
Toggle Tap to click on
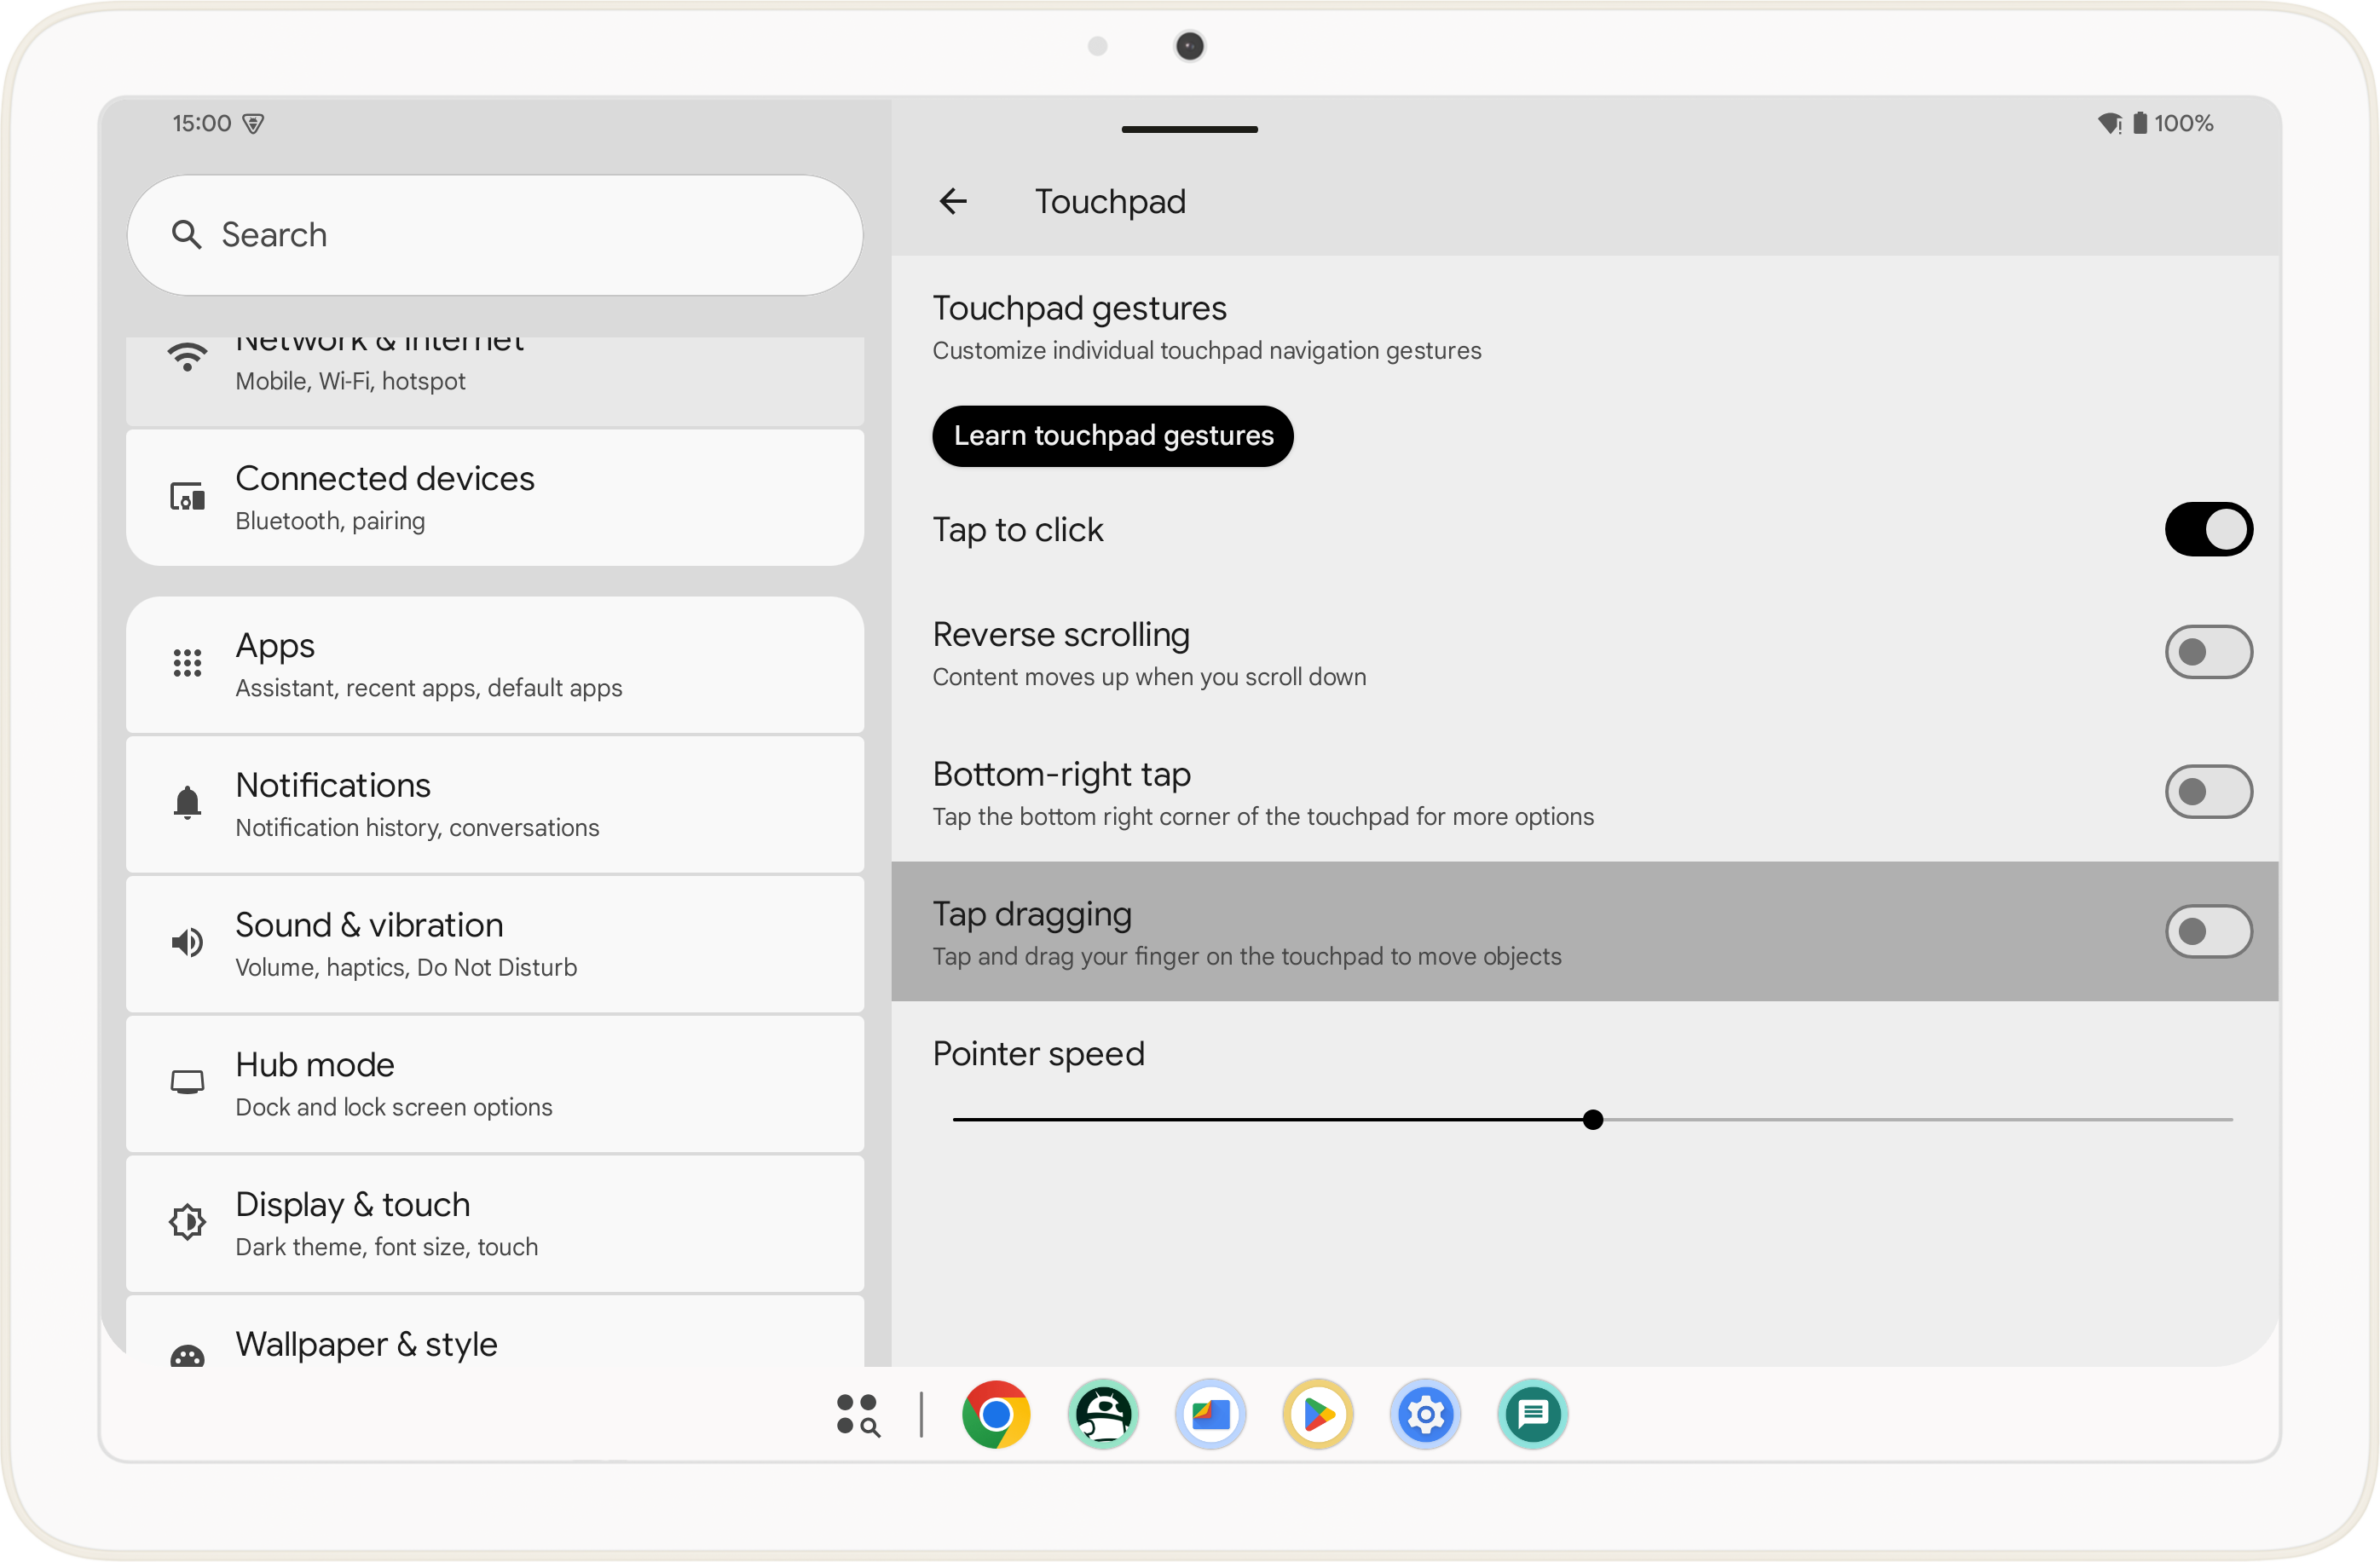[x=2205, y=530]
